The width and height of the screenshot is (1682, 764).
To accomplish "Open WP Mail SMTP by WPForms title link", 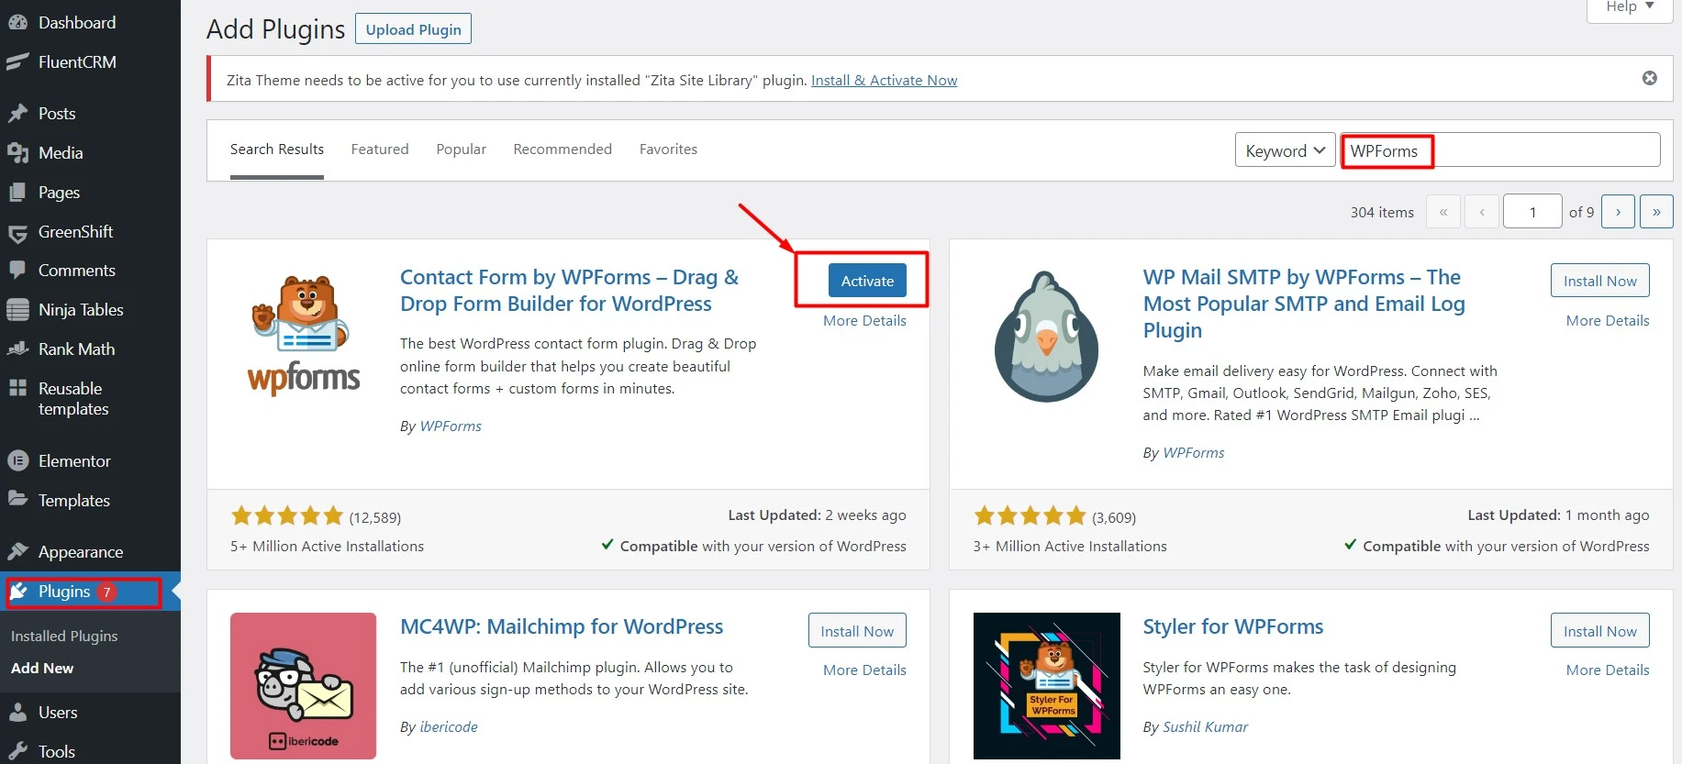I will [1304, 304].
